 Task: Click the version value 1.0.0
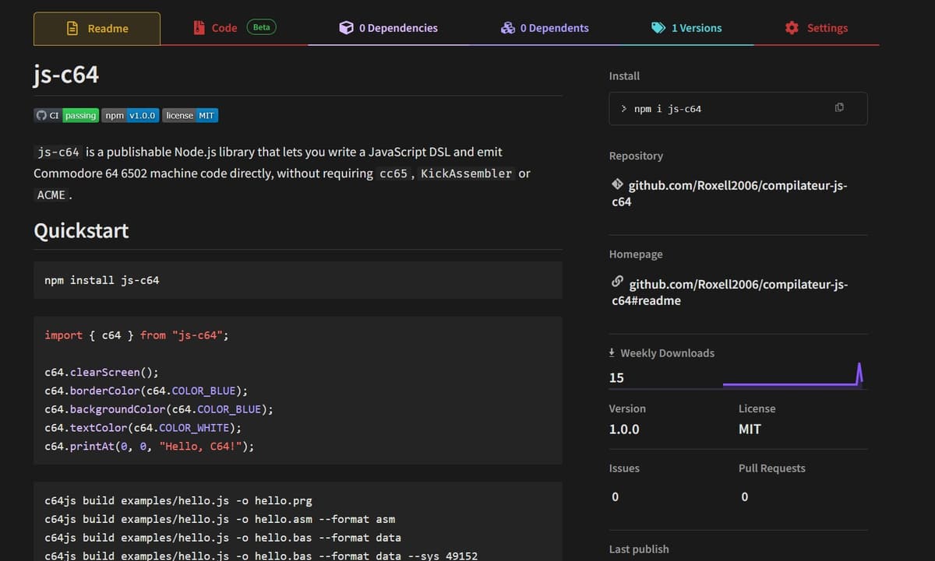click(x=624, y=430)
